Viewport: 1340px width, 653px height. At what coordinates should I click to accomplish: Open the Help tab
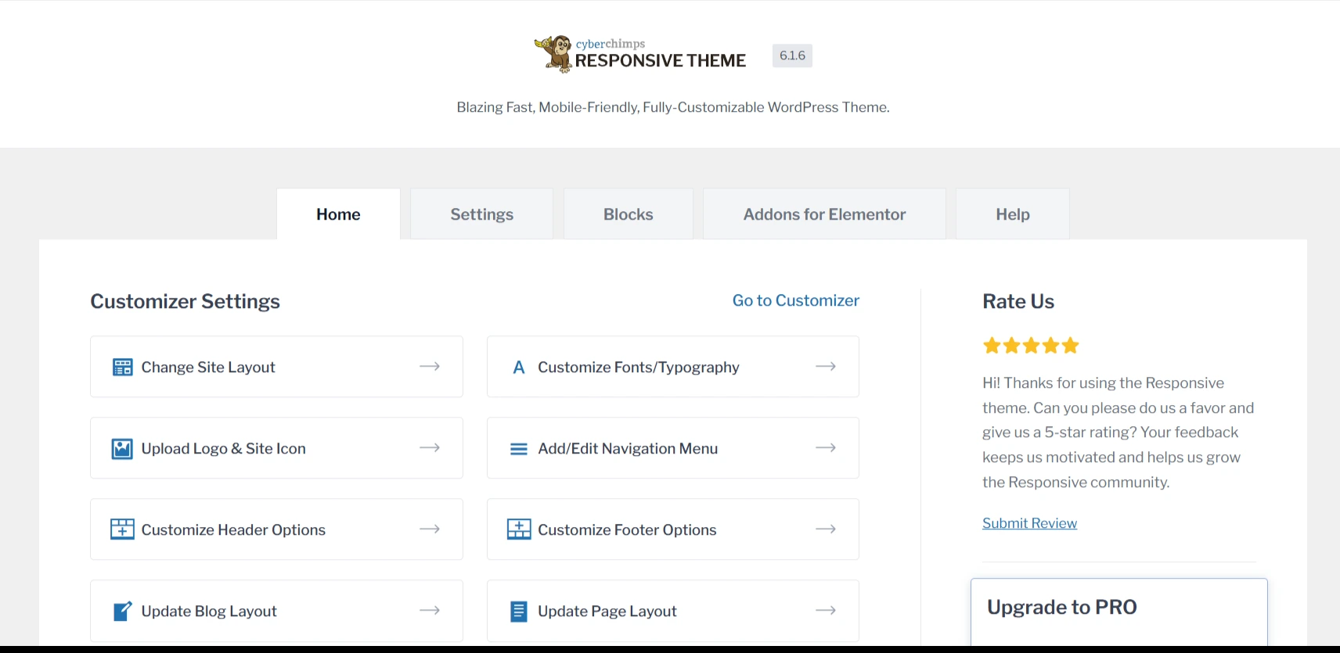coord(1013,214)
